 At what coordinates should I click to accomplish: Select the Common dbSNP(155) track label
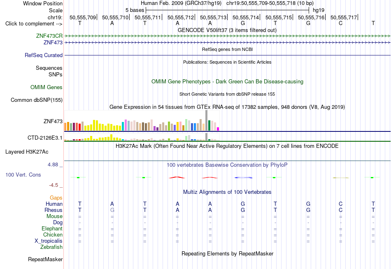36,100
